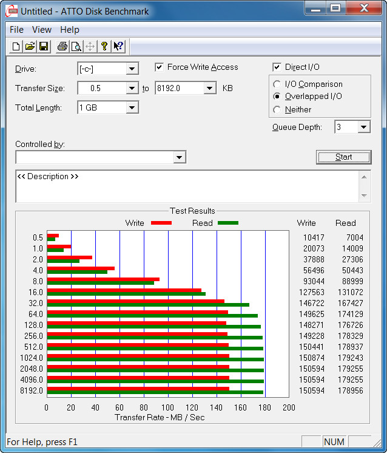
Task: Click the yellow question mark About icon
Action: (x=104, y=46)
